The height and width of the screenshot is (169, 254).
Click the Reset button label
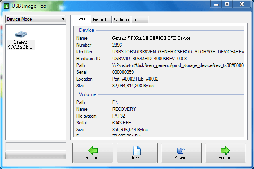[x=137, y=158]
